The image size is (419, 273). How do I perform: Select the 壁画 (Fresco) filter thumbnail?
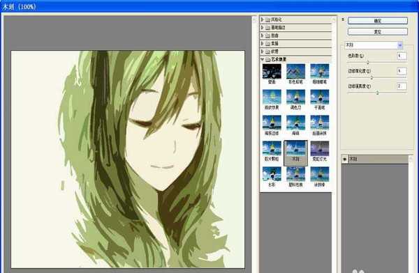coord(272,74)
